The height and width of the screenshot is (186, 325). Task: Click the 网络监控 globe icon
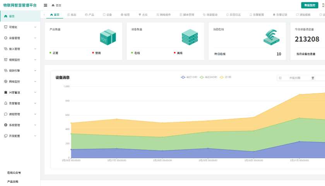[5, 81]
